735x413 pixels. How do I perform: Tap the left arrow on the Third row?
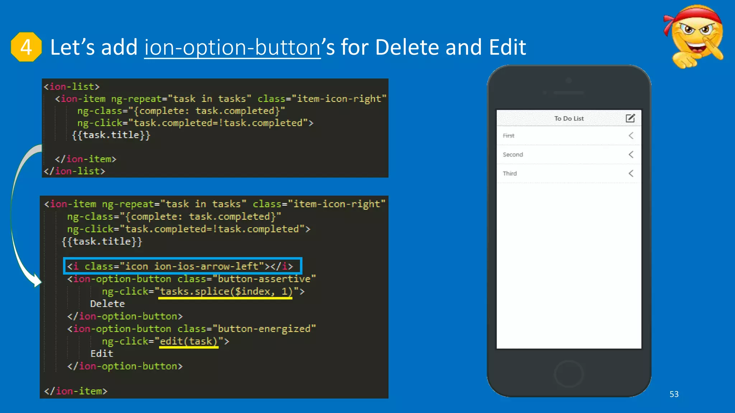(631, 174)
